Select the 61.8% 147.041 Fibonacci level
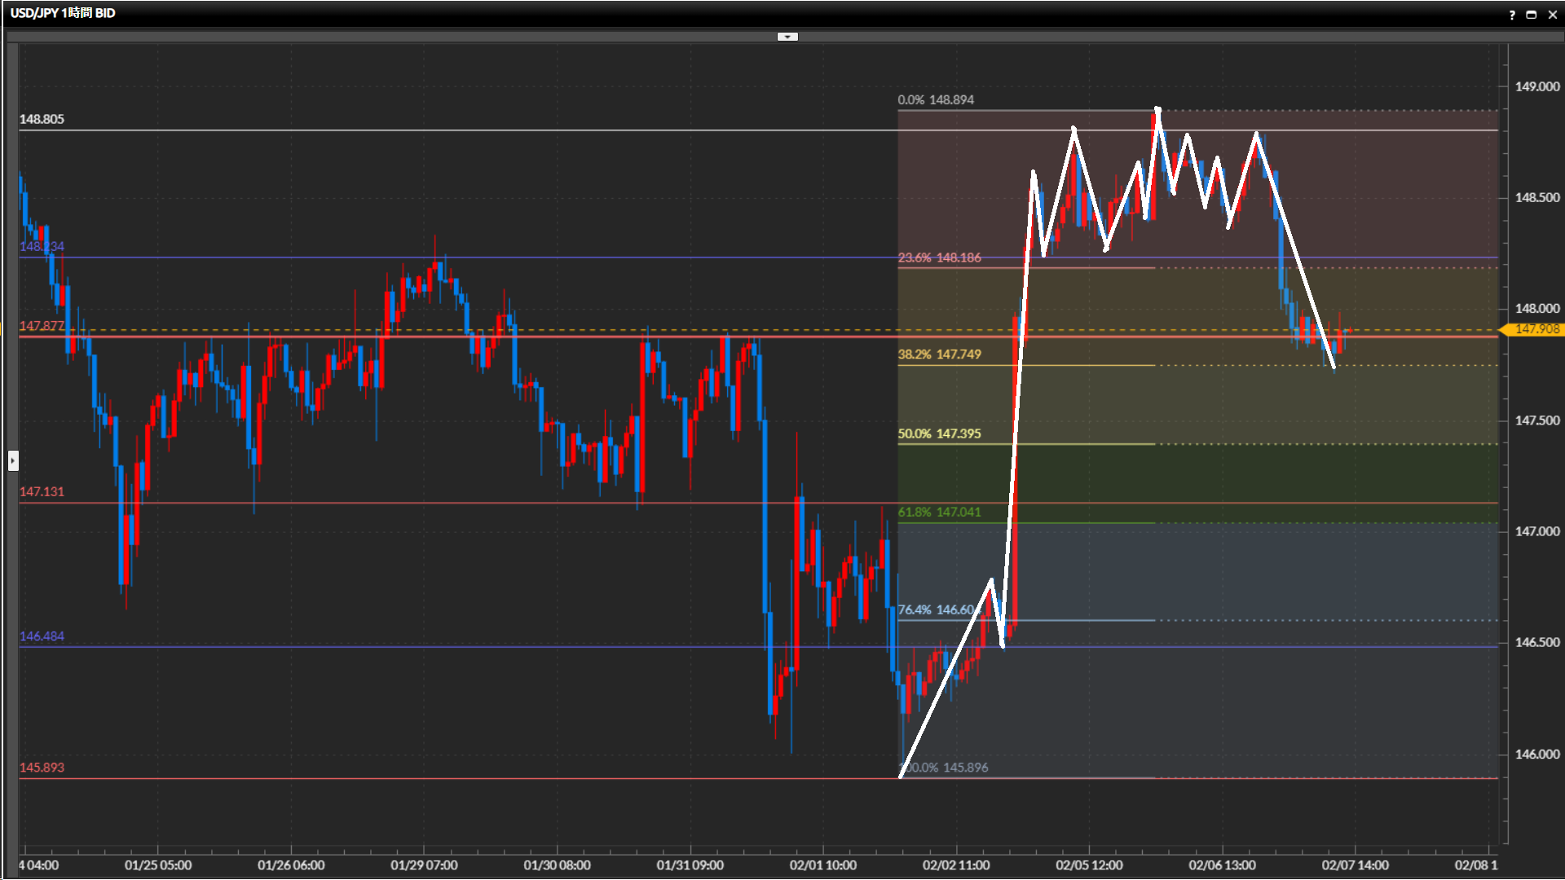 [x=939, y=512]
